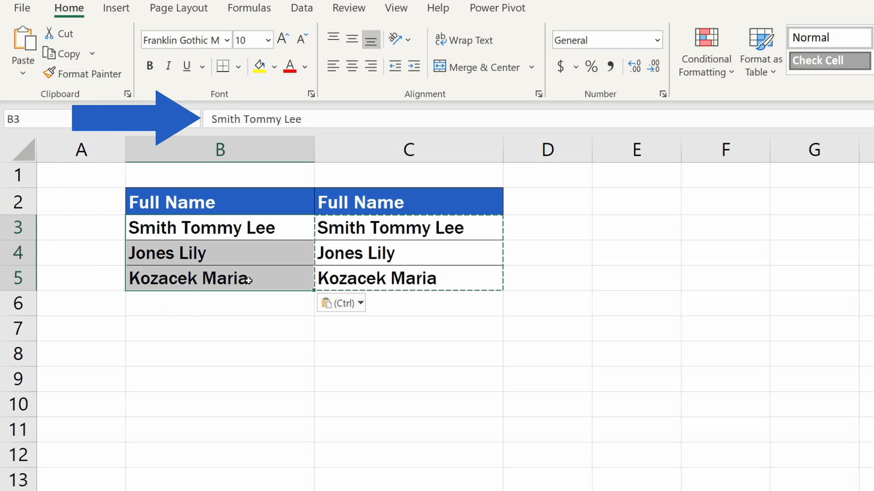Click the Font Color red swatch
The width and height of the screenshot is (874, 491).
tap(289, 71)
